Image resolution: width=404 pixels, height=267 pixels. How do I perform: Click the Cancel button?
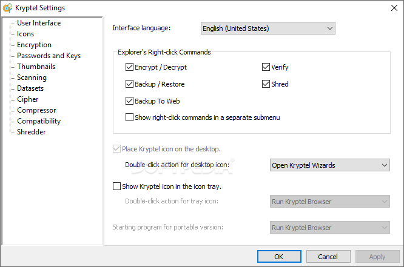[x=328, y=257]
